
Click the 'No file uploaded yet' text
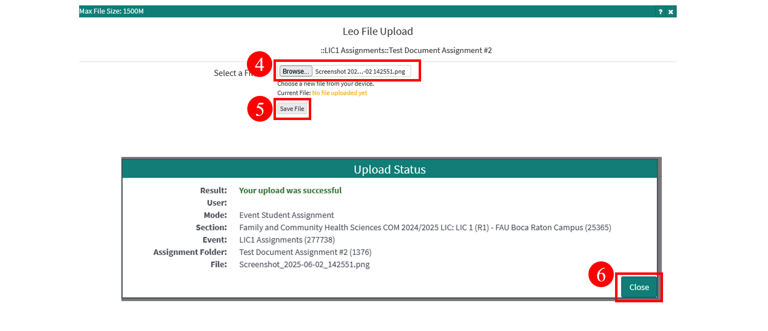pyautogui.click(x=340, y=93)
